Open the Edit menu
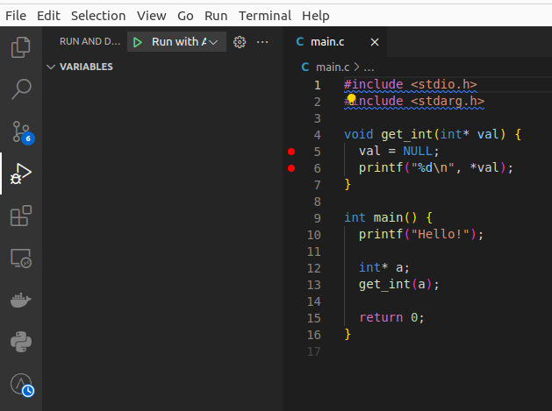The width and height of the screenshot is (552, 411). [x=48, y=16]
